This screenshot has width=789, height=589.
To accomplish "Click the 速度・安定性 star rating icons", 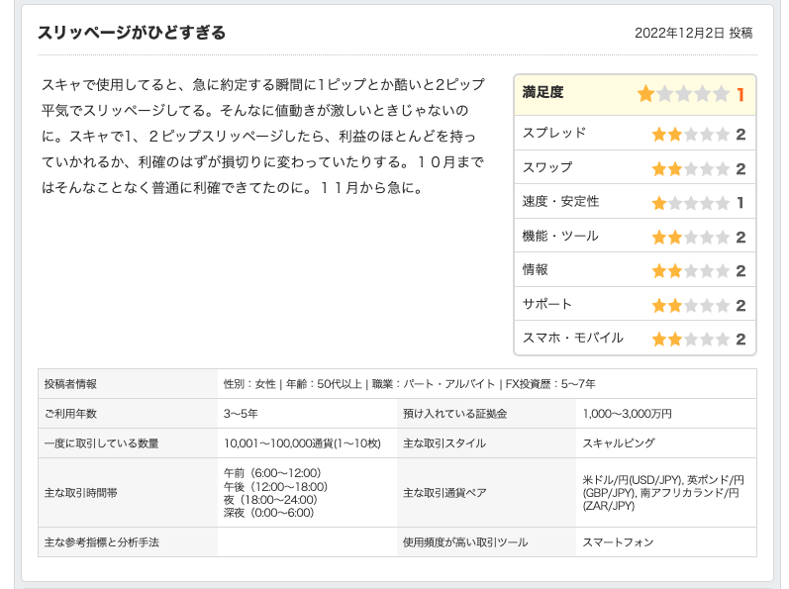I will (690, 203).
